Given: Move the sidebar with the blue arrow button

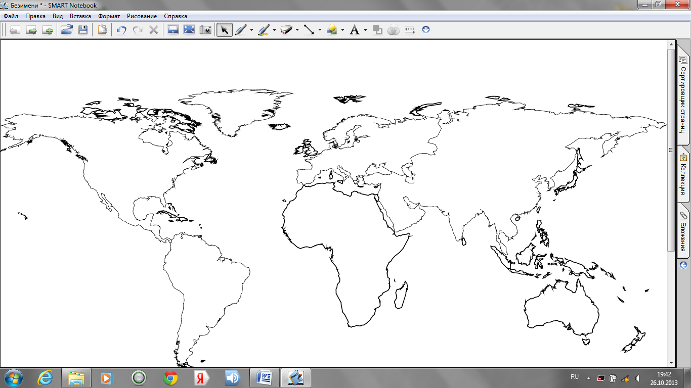Looking at the screenshot, I should coord(683,265).
